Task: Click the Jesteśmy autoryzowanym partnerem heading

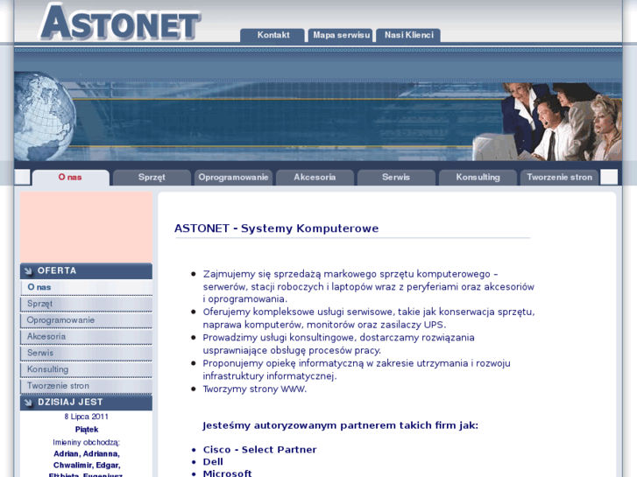Action: (x=341, y=426)
